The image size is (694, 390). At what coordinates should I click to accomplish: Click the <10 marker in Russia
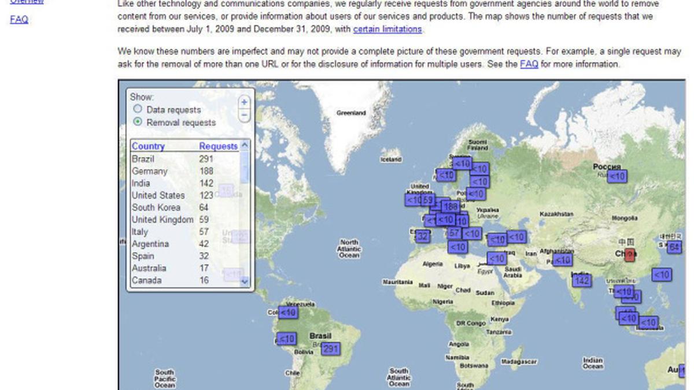(x=617, y=176)
